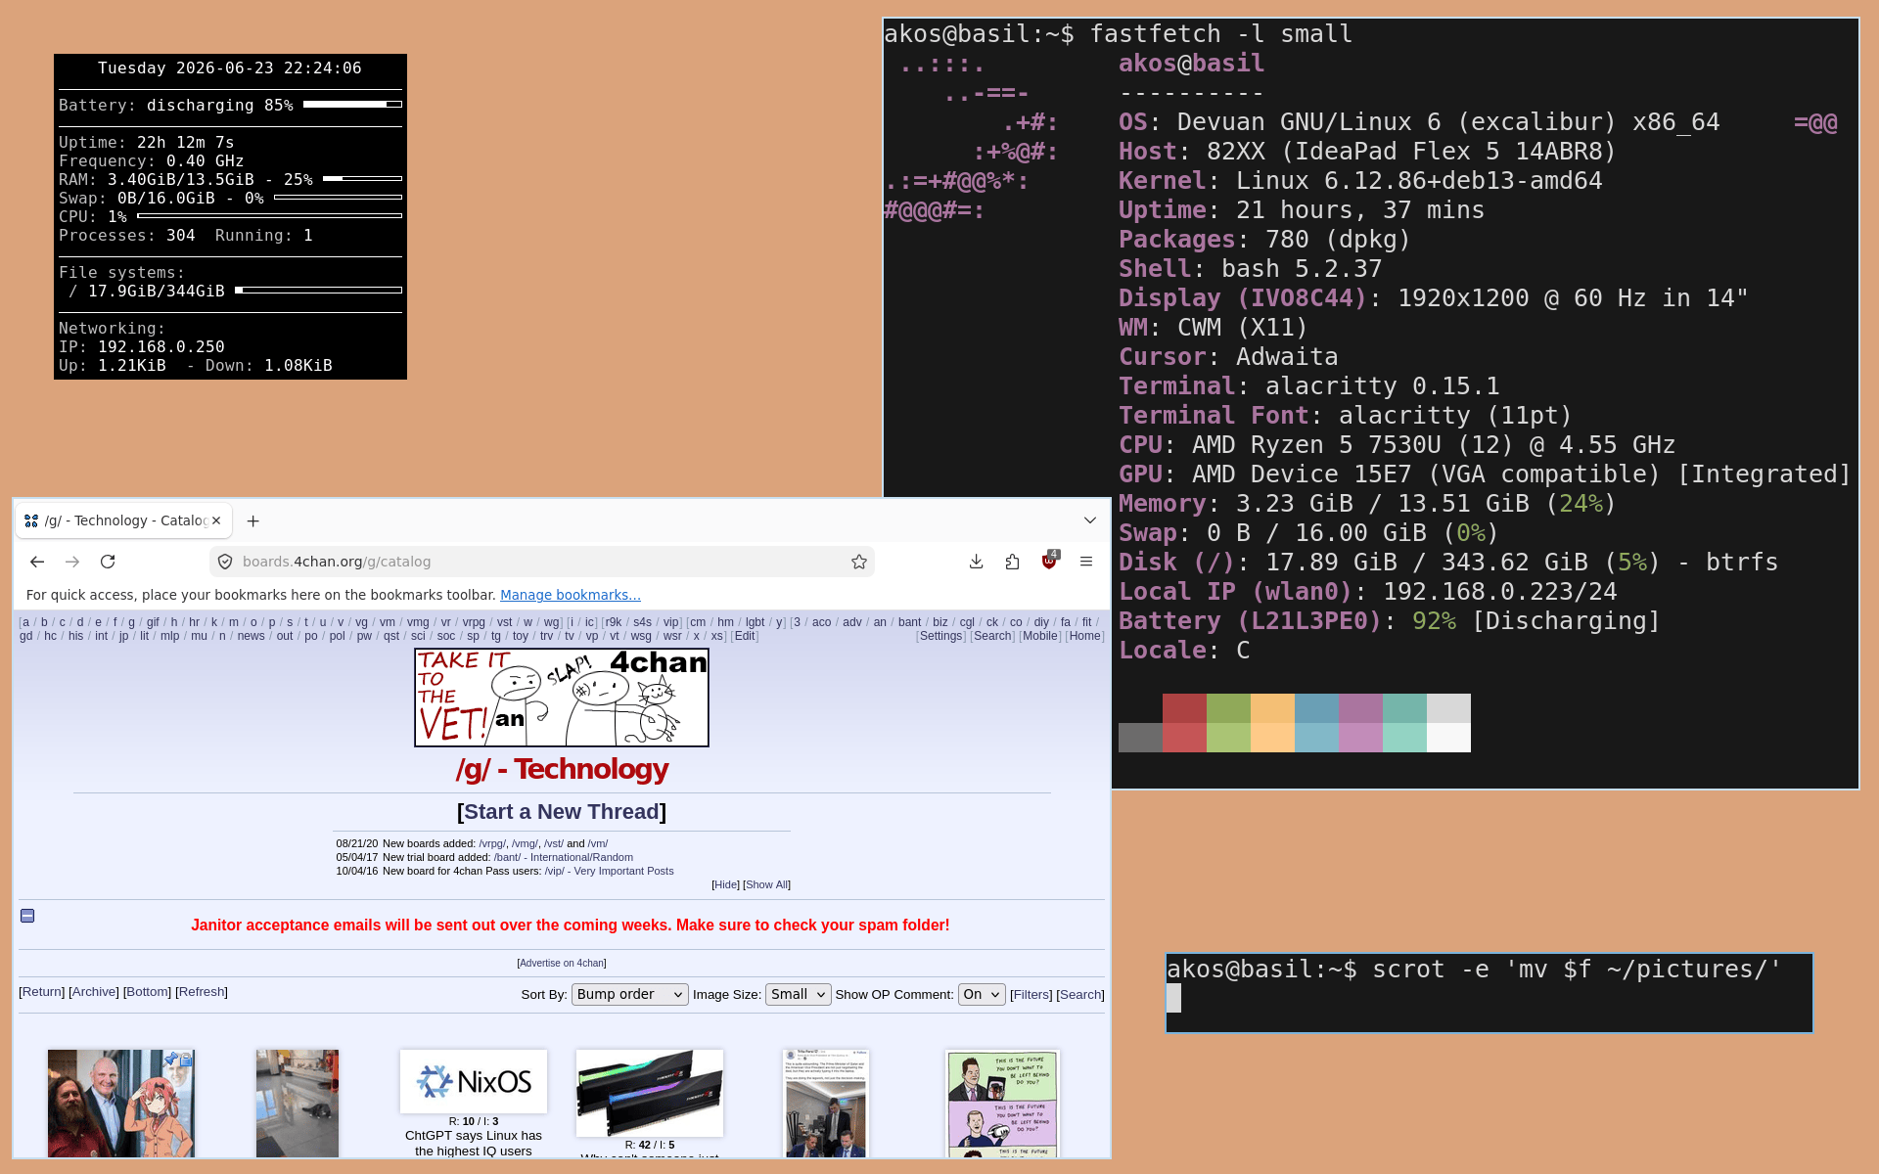Click Manage bookmarks link
1879x1174 pixels.
click(571, 595)
